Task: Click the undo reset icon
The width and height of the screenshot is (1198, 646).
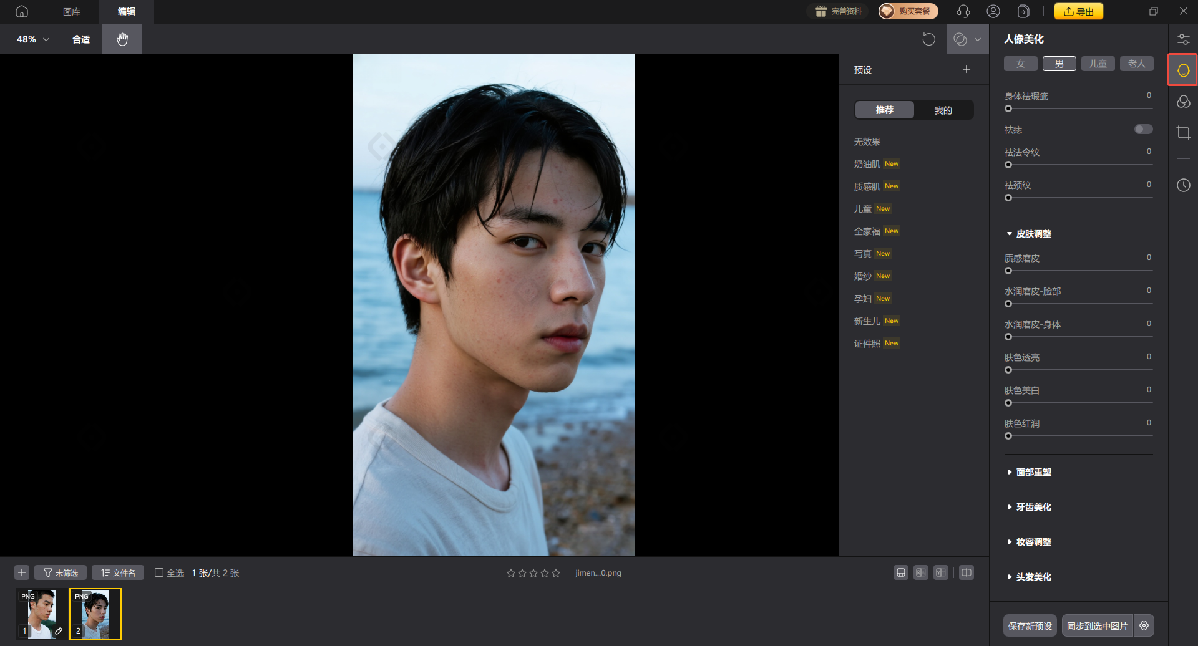Action: [x=928, y=39]
